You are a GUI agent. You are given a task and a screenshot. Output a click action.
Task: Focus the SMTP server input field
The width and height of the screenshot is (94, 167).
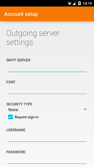click(x=47, y=69)
